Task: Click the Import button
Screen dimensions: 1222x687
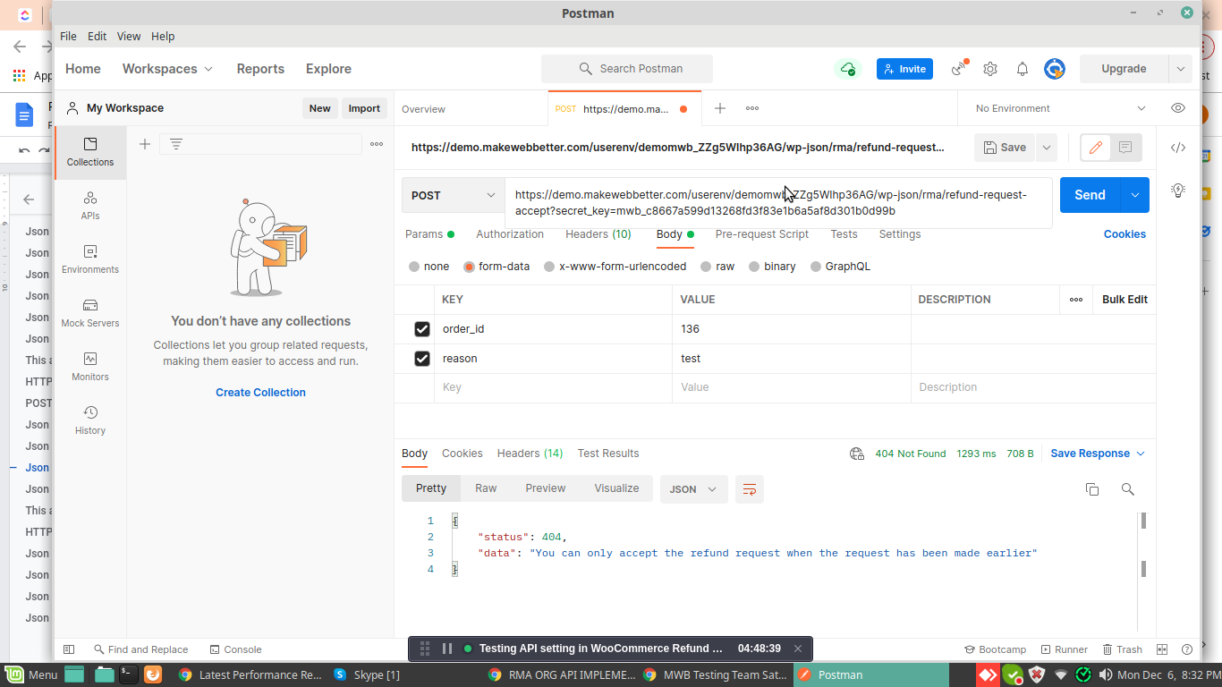Action: [364, 108]
